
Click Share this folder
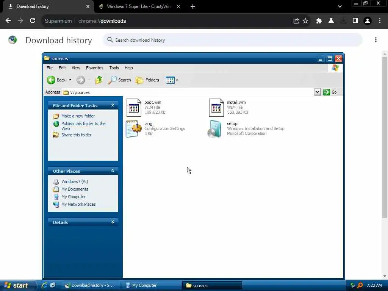[x=76, y=135]
